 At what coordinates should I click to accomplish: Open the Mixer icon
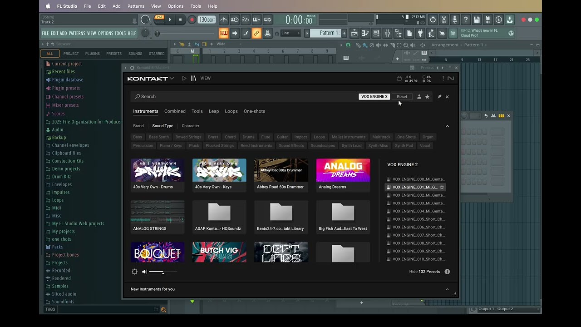(x=387, y=33)
